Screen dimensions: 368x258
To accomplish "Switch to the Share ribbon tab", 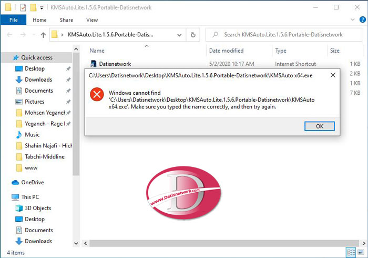I will click(66, 20).
